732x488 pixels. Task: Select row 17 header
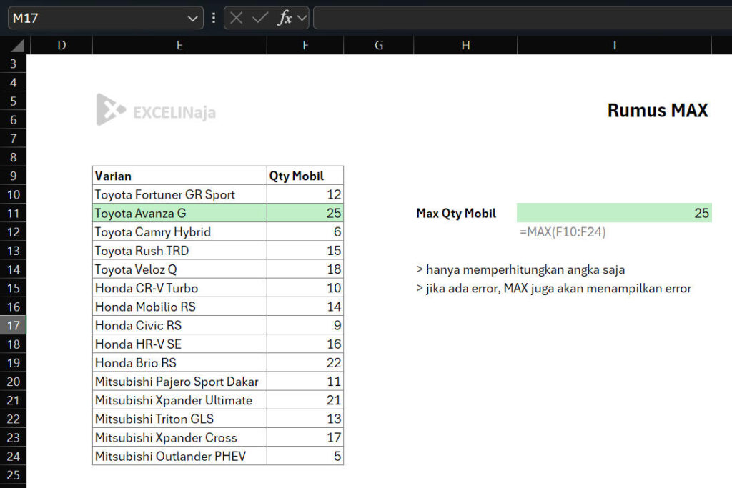[x=13, y=325]
